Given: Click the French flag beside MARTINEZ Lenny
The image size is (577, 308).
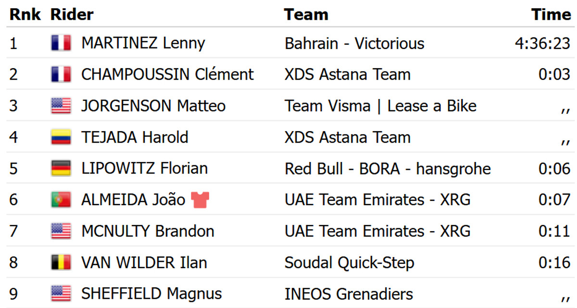Looking at the screenshot, I should pos(61,43).
